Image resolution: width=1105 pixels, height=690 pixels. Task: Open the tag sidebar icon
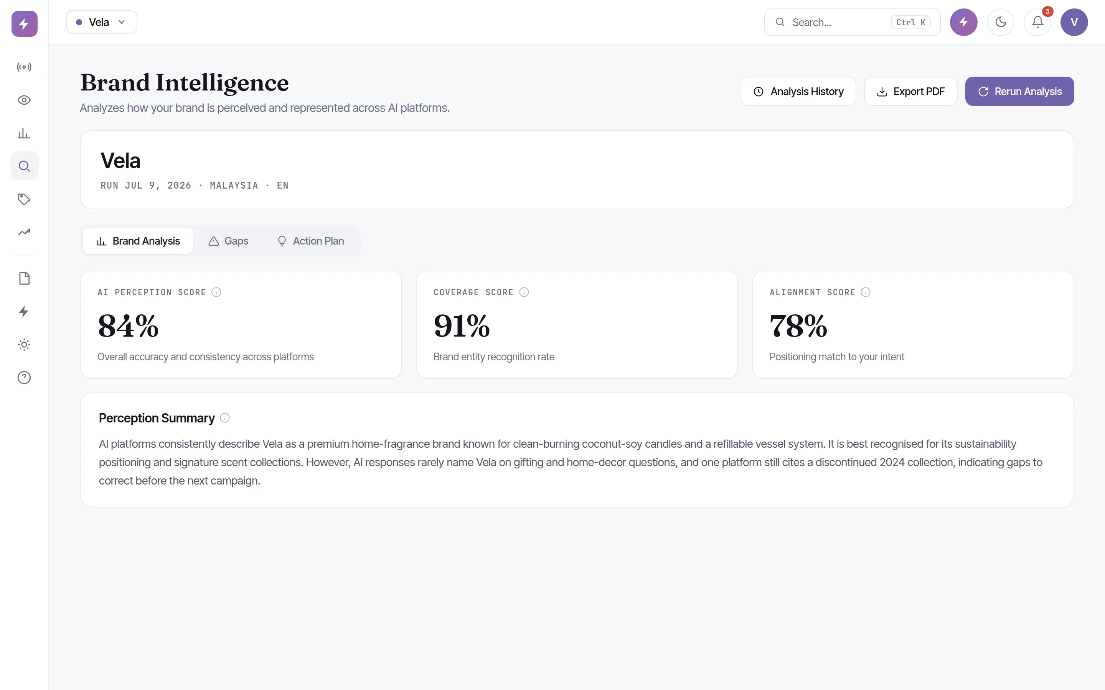[x=24, y=199]
